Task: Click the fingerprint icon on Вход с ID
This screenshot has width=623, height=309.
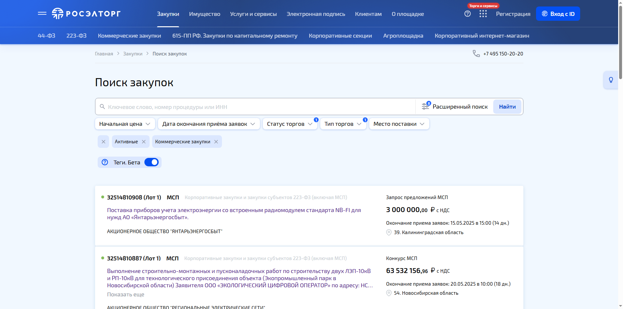Action: 545,14
